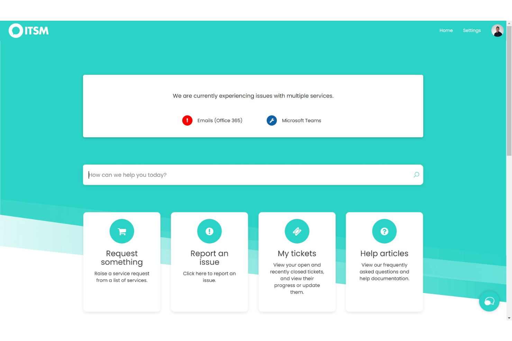This screenshot has width=512, height=341.
Task: Click the magnifying glass search icon
Action: click(x=416, y=175)
